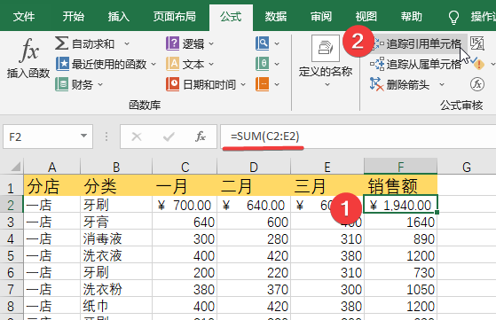The width and height of the screenshot is (496, 320).
Task: Open the 文本 functions icon
Action: pos(173,64)
